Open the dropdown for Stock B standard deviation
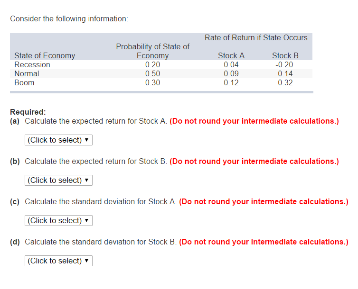The width and height of the screenshot is (358, 289). click(x=58, y=261)
